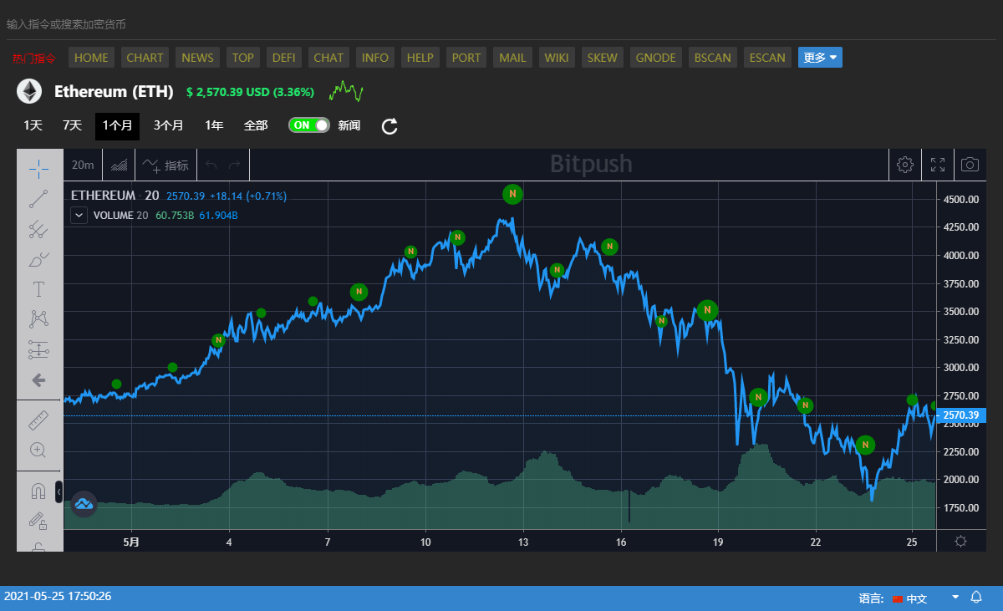Screen dimensions: 1003x611
Task: Click the back arrow icon in sidebar
Action: 38,380
